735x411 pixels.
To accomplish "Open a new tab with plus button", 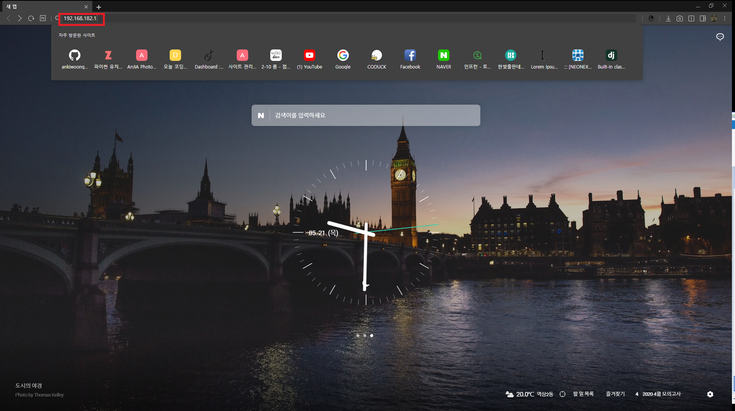I will (x=99, y=7).
